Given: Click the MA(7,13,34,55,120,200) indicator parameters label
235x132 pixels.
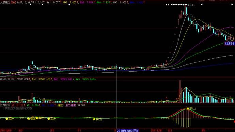Looking at the screenshot, I should 31,2.
